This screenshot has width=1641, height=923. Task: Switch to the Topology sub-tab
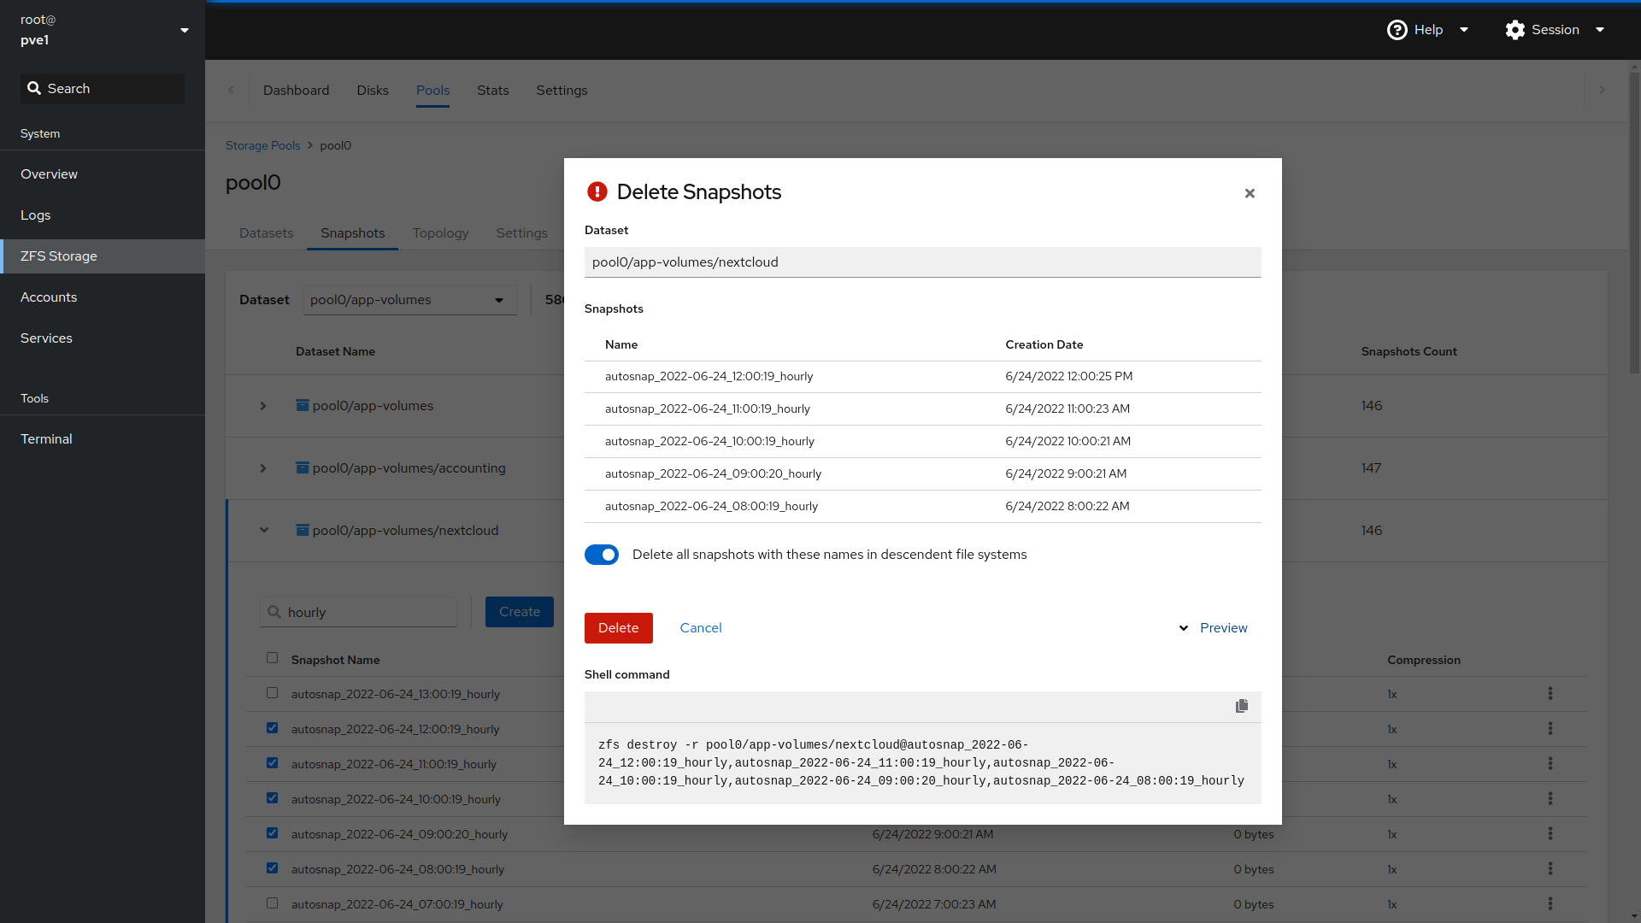(440, 233)
